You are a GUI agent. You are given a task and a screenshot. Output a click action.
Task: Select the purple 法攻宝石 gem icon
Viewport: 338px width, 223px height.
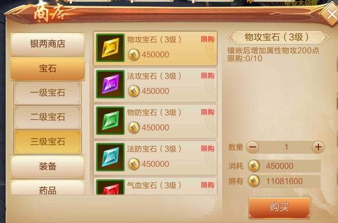click(110, 84)
